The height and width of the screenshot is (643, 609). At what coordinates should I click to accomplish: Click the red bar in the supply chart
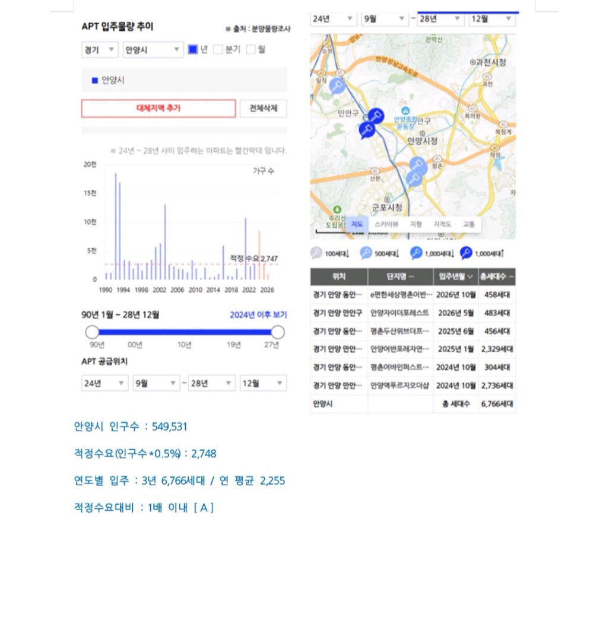(x=259, y=255)
